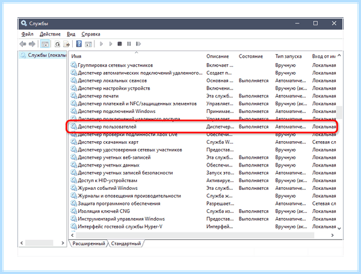Click tree pane horizontal scrollbar right arrow
Screen dimensions: 361x274
click(x=63, y=243)
